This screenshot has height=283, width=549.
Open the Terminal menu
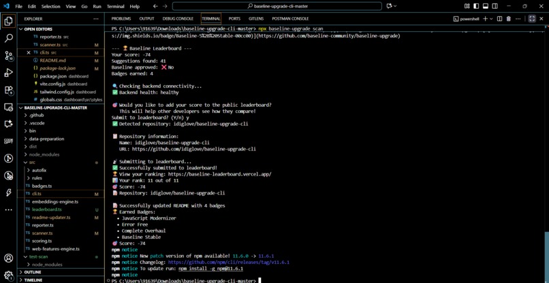pyautogui.click(x=115, y=6)
